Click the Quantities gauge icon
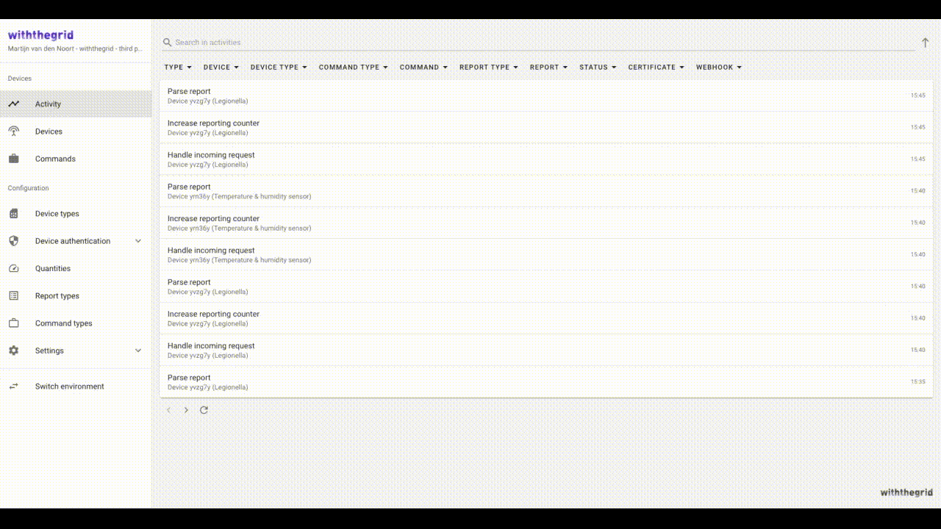The image size is (941, 529). coord(14,269)
